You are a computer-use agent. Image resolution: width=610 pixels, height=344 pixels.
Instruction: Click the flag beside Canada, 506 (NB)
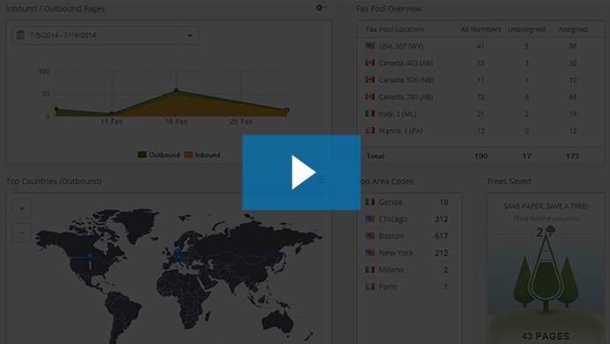370,80
